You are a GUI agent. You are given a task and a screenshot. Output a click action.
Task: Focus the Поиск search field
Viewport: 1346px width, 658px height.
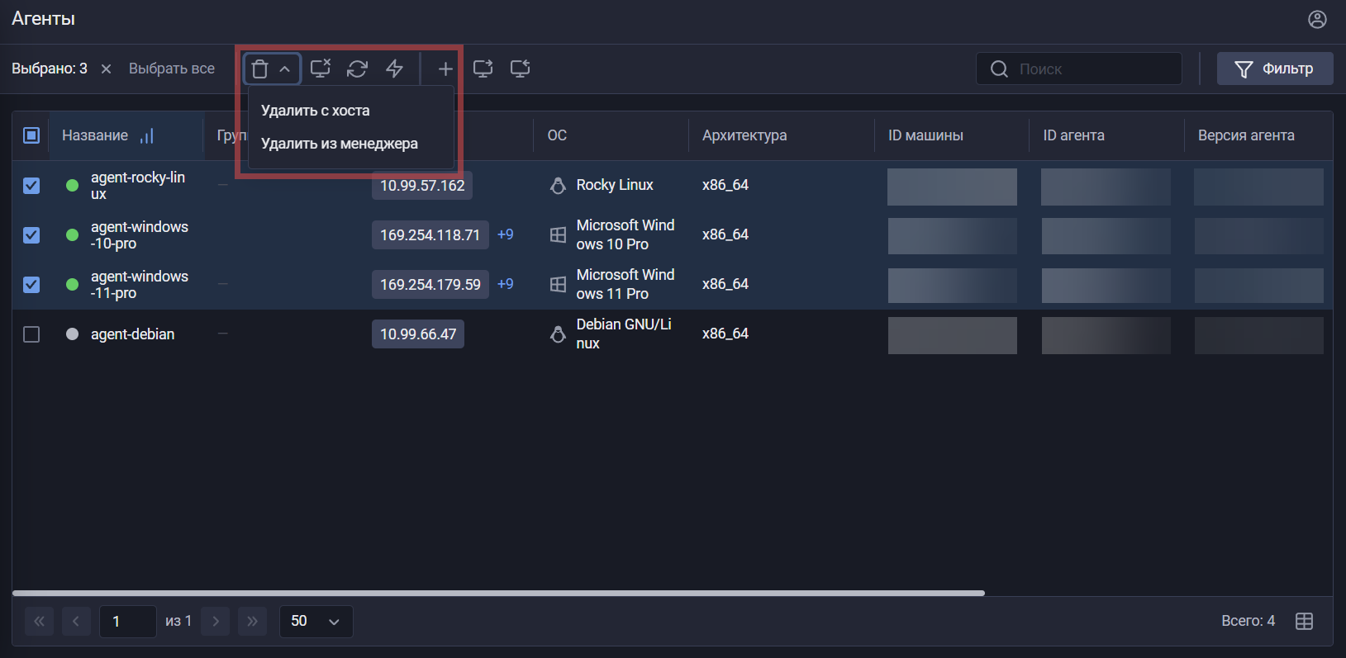[x=1079, y=69]
